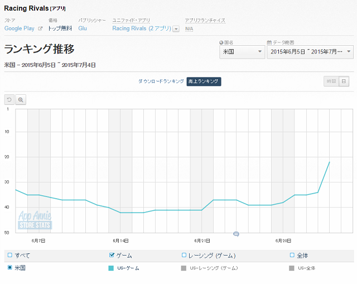The height and width of the screenshot is (284, 357).
Task: Click the globe icon by 国名
Action: click(221, 42)
